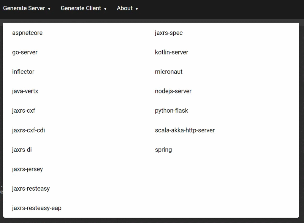The height and width of the screenshot is (223, 304).
Task: Choose python-flask server option
Action: 171,111
